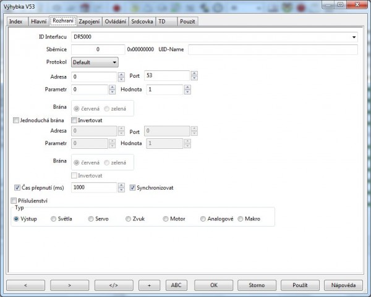Click OK to confirm settings
This screenshot has width=371, height=297.
pos(213,285)
